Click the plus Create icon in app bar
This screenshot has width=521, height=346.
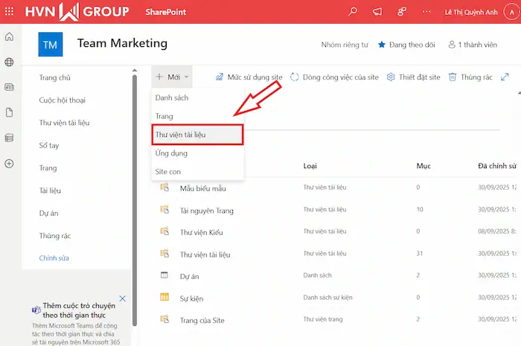point(9,163)
